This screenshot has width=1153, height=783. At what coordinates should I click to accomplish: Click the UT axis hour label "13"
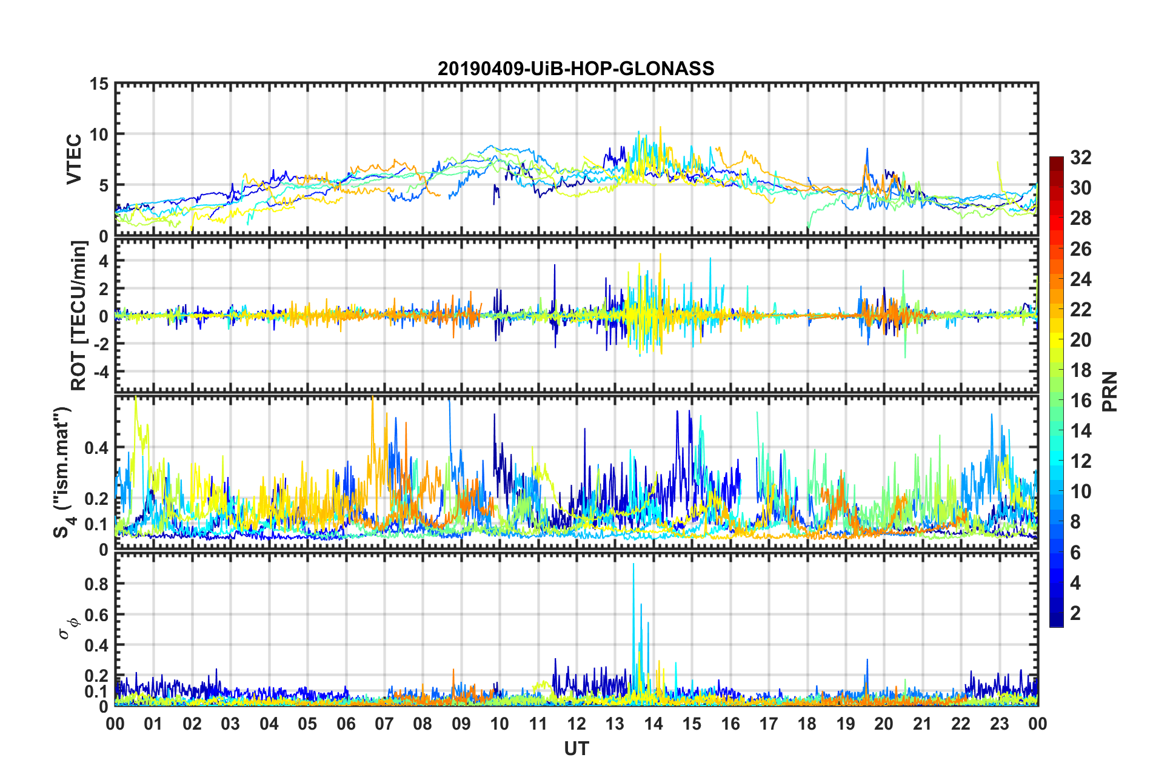[615, 724]
